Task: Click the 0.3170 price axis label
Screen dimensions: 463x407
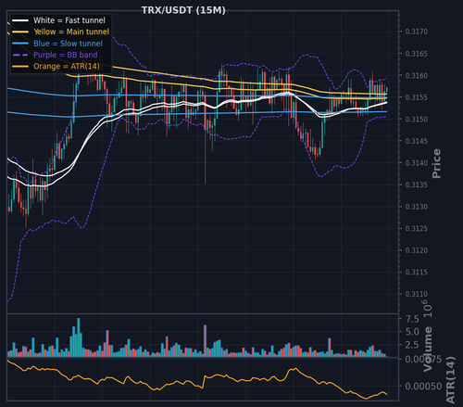Action: pos(417,32)
